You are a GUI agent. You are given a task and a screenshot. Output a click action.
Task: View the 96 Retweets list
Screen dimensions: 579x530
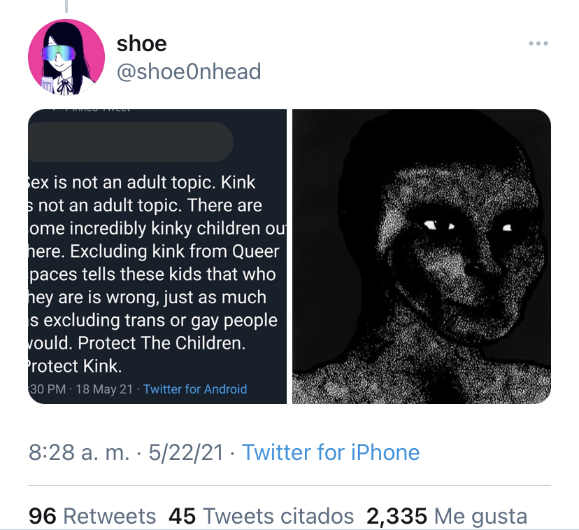point(92,516)
